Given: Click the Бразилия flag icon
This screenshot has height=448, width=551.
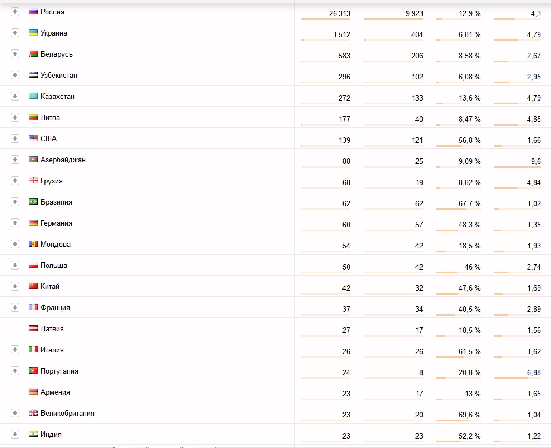Looking at the screenshot, I should point(33,202).
